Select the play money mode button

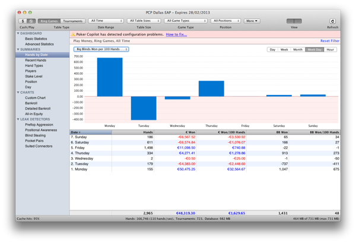click(x=31, y=21)
